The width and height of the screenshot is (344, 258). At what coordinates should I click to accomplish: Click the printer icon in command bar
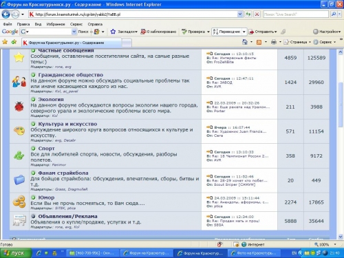(x=274, y=42)
